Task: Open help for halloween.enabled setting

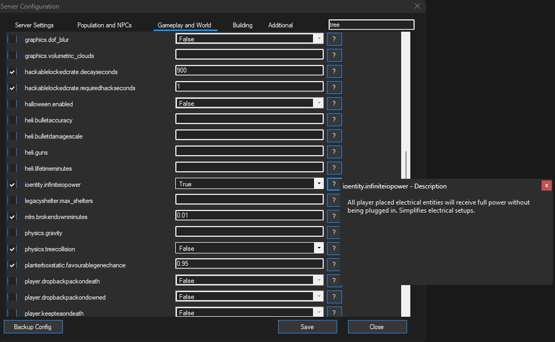Action: pos(334,103)
